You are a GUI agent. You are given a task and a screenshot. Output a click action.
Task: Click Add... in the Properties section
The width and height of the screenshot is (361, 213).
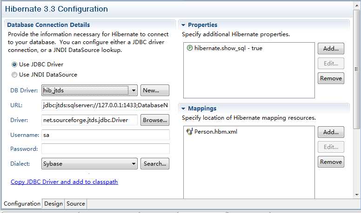click(x=331, y=48)
